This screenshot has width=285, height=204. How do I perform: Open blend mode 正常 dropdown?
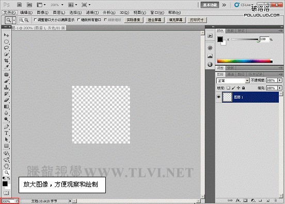pyautogui.click(x=247, y=81)
